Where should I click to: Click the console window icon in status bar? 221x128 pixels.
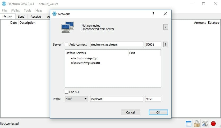(188, 124)
